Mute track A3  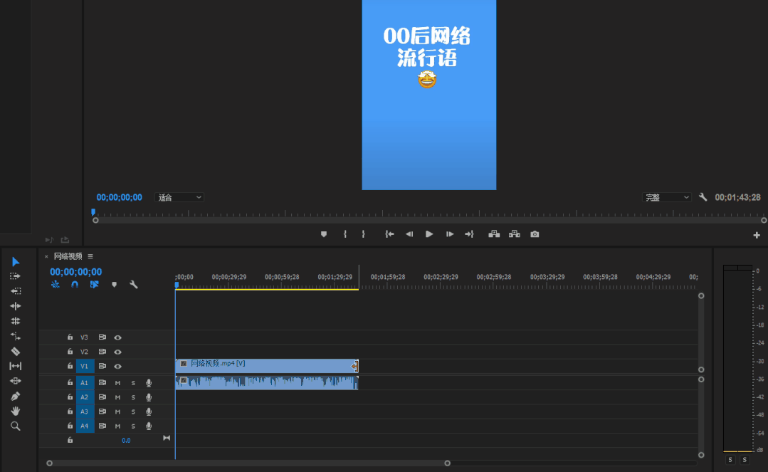point(117,411)
